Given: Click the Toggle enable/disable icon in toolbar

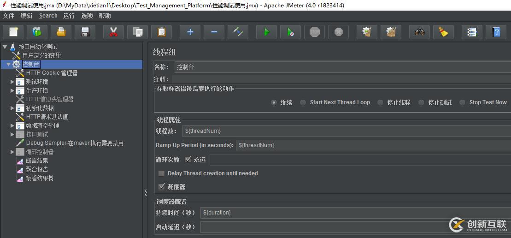Looking at the screenshot, I should pyautogui.click(x=238, y=32).
